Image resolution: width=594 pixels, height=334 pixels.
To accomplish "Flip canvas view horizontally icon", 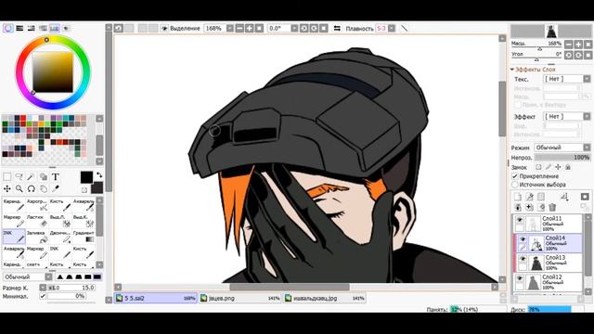I will pyautogui.click(x=337, y=29).
